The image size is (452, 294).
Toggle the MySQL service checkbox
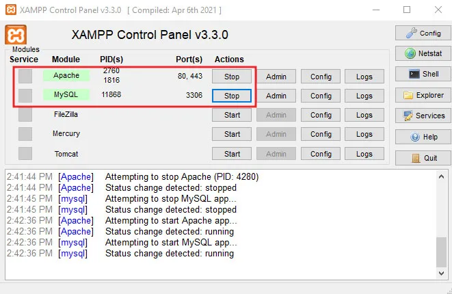pos(25,96)
